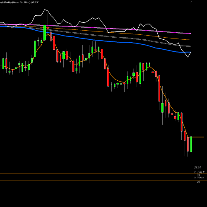207x207 pixels.
Task: Click the 22 price axis label
Action: [x=198, y=182]
